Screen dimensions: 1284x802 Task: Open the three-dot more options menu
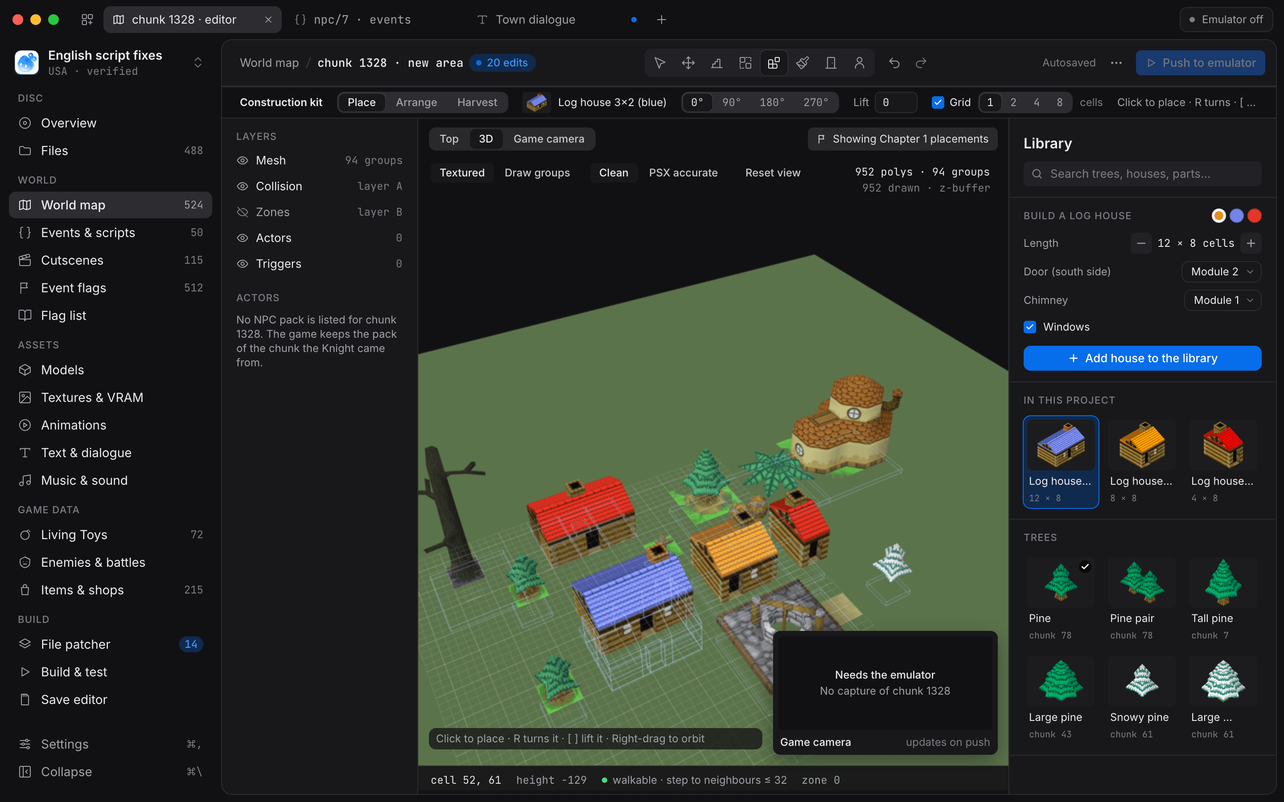point(1116,63)
